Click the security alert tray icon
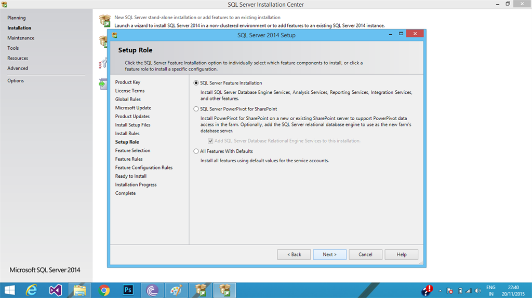Viewport: 532px width, 298px height. [x=427, y=290]
